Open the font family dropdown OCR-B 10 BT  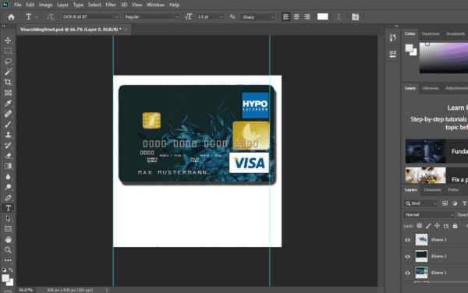tap(90, 16)
